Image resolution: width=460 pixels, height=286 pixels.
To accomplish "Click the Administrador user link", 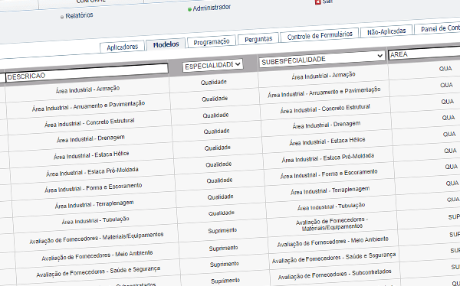I will coord(212,8).
